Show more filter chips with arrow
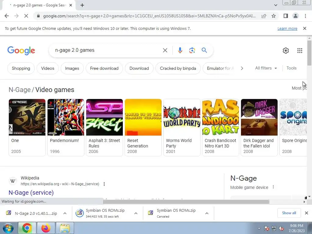312x234 pixels. click(x=242, y=68)
